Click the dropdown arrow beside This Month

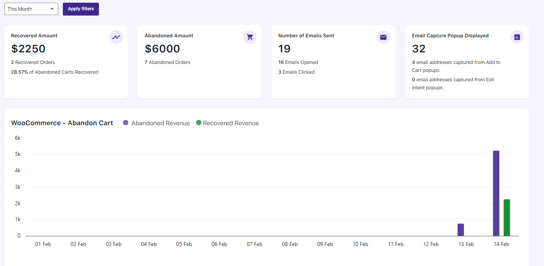coord(52,9)
